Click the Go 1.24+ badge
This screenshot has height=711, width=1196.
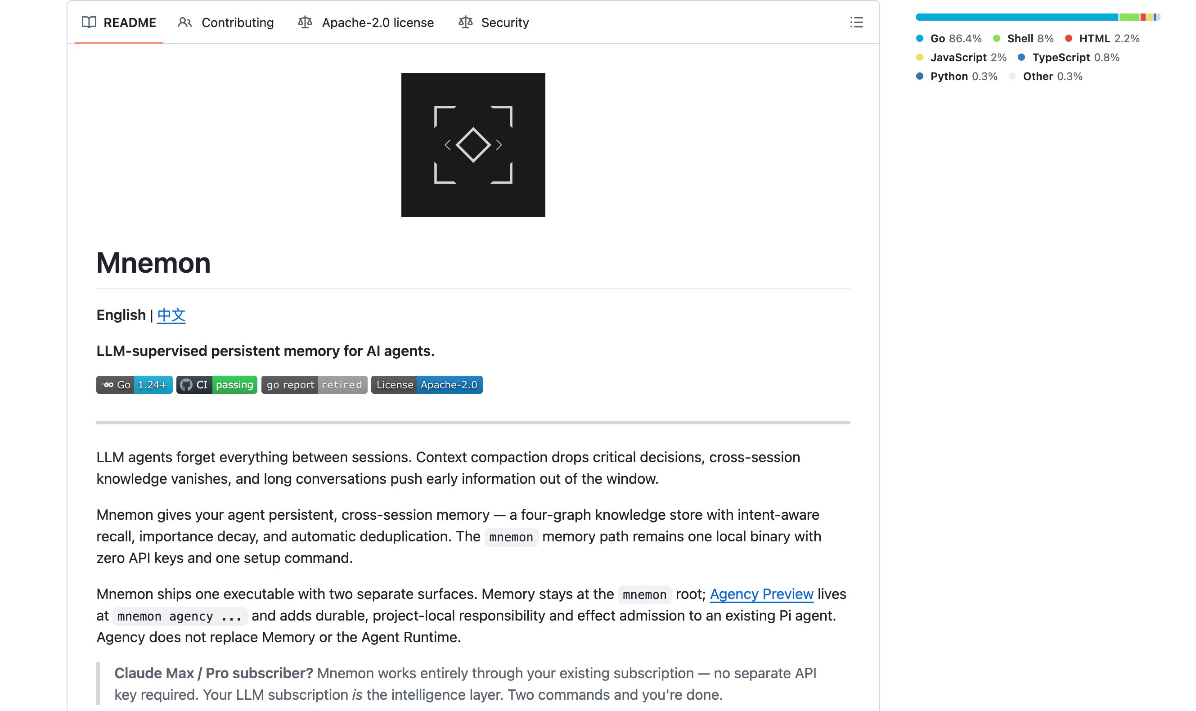coord(135,385)
